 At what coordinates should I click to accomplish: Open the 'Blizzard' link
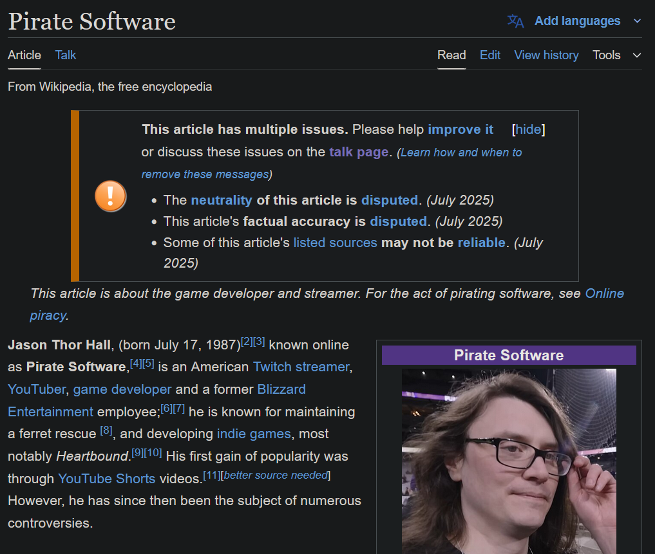281,389
